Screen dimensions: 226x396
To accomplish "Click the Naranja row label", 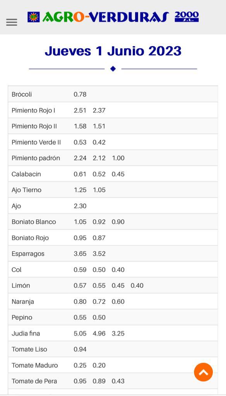I will (23, 302).
